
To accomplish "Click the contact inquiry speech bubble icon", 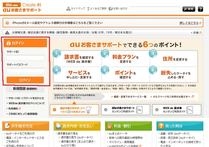I will pyautogui.click(x=110, y=9).
